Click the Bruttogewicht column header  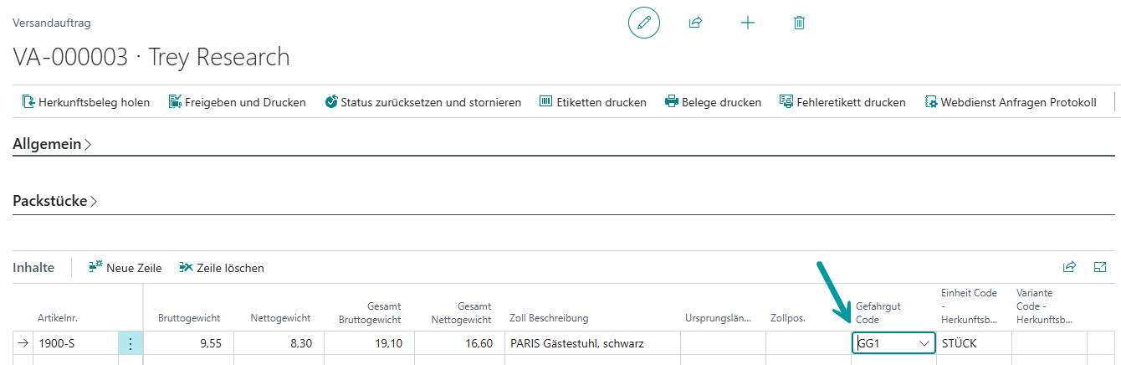pyautogui.click(x=189, y=318)
